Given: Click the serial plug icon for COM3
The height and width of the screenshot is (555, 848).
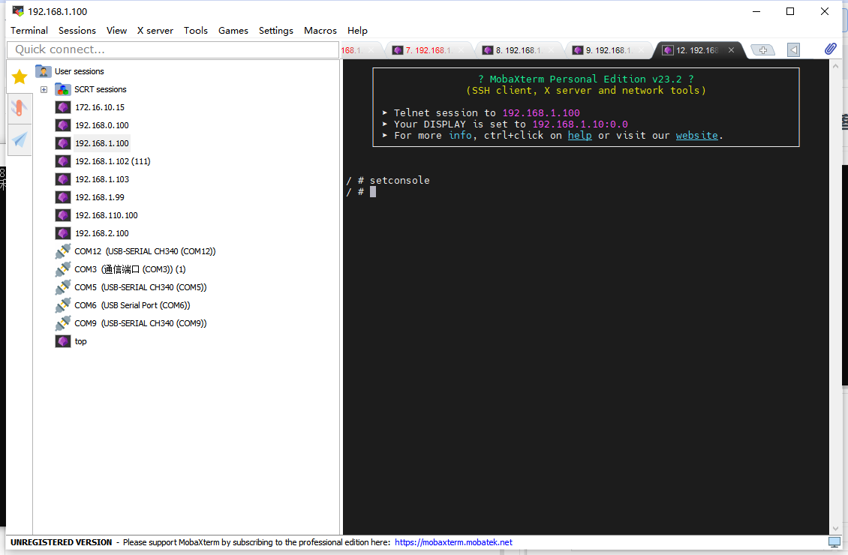Looking at the screenshot, I should [x=63, y=269].
